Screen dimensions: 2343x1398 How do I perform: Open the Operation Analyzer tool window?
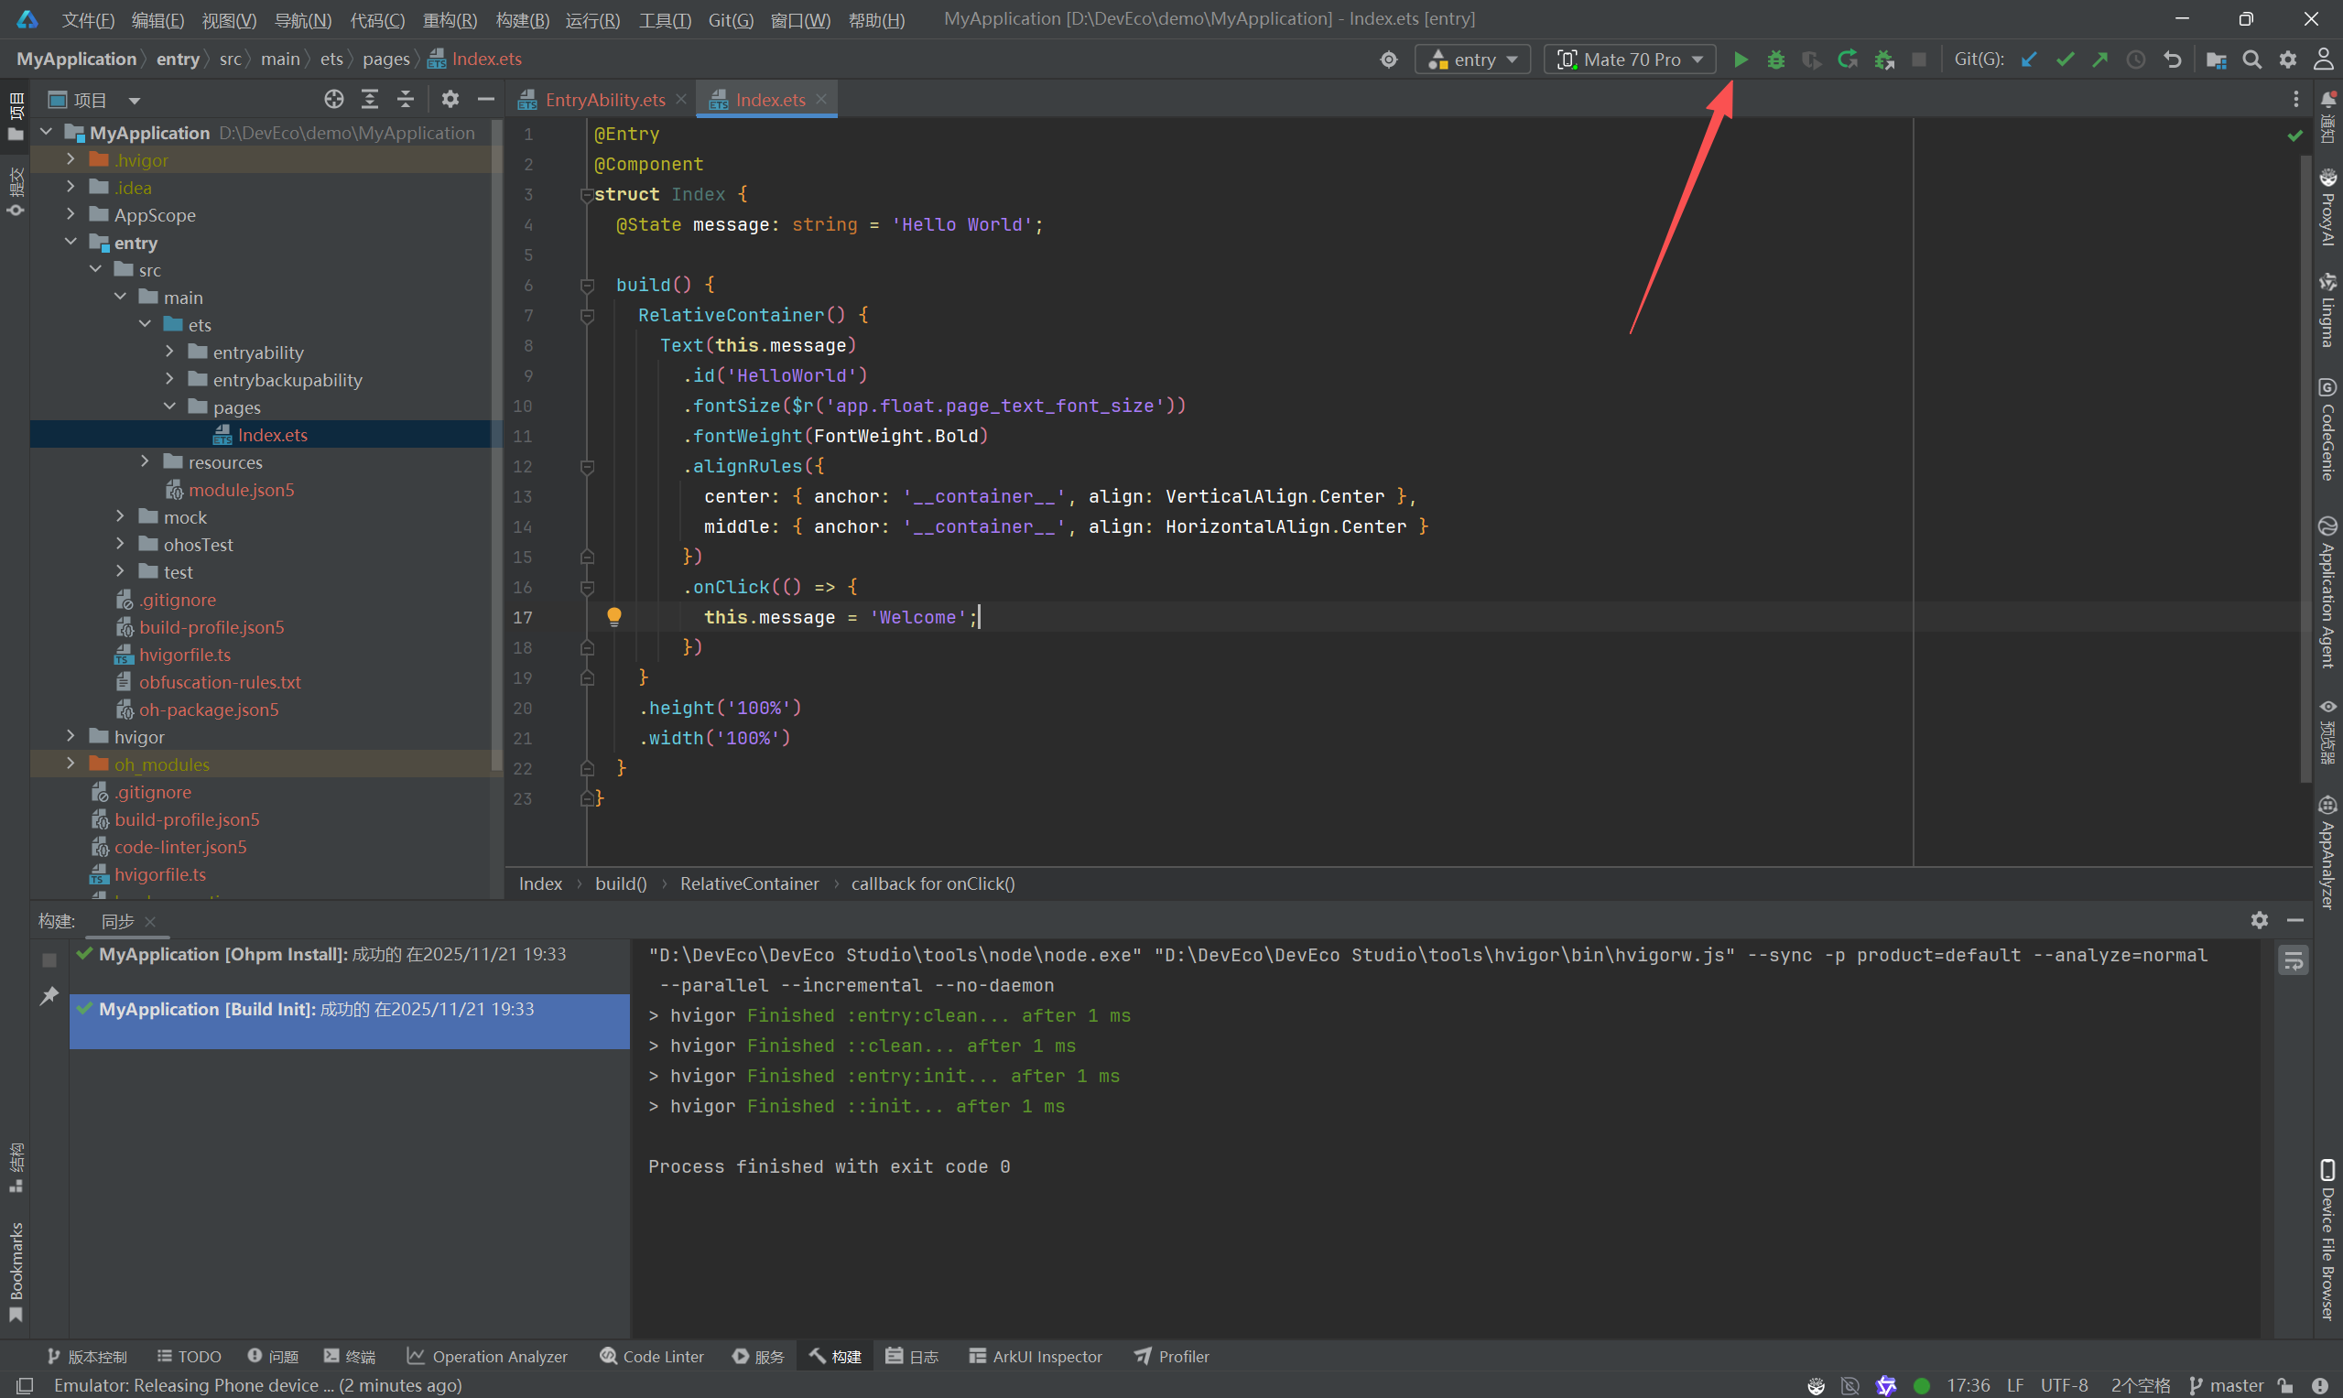[487, 1357]
